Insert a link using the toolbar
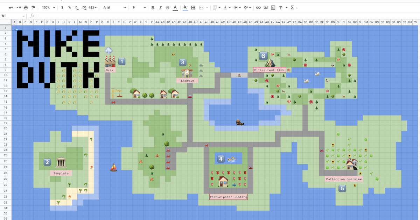 click(x=258, y=7)
